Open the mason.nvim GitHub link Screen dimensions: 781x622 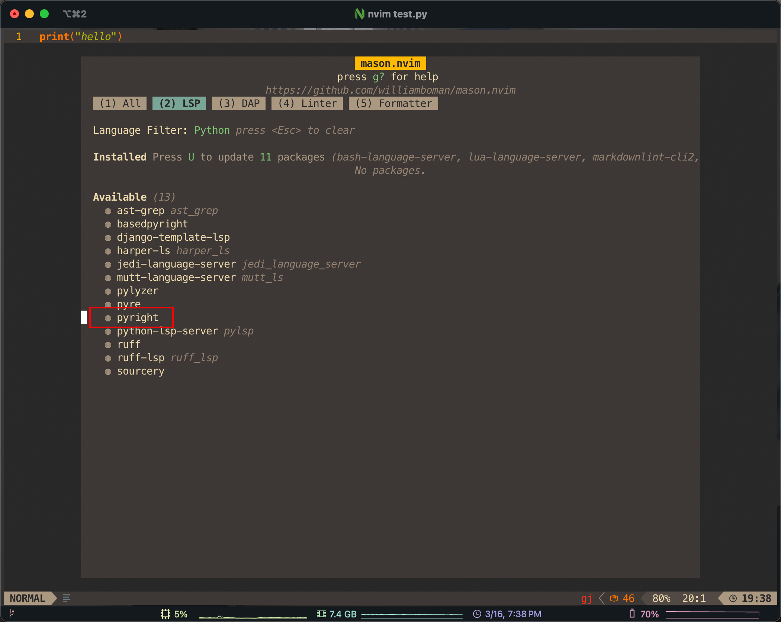coord(390,90)
